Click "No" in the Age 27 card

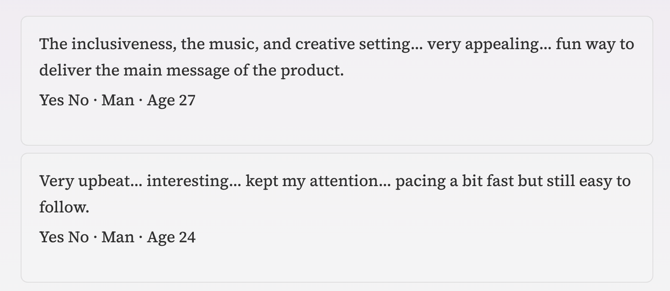coord(78,101)
